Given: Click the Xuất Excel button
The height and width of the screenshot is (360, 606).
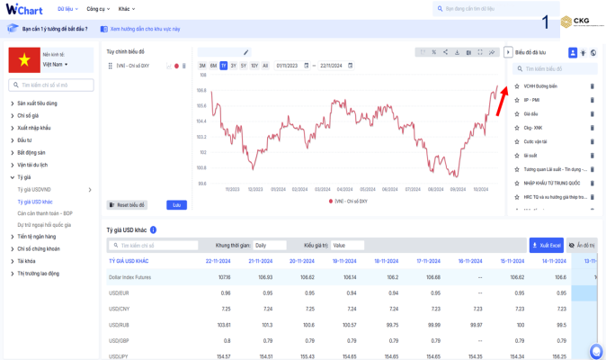Looking at the screenshot, I should pyautogui.click(x=545, y=245).
